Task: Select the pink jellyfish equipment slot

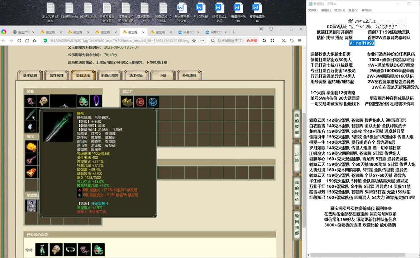Action: [x=30, y=101]
